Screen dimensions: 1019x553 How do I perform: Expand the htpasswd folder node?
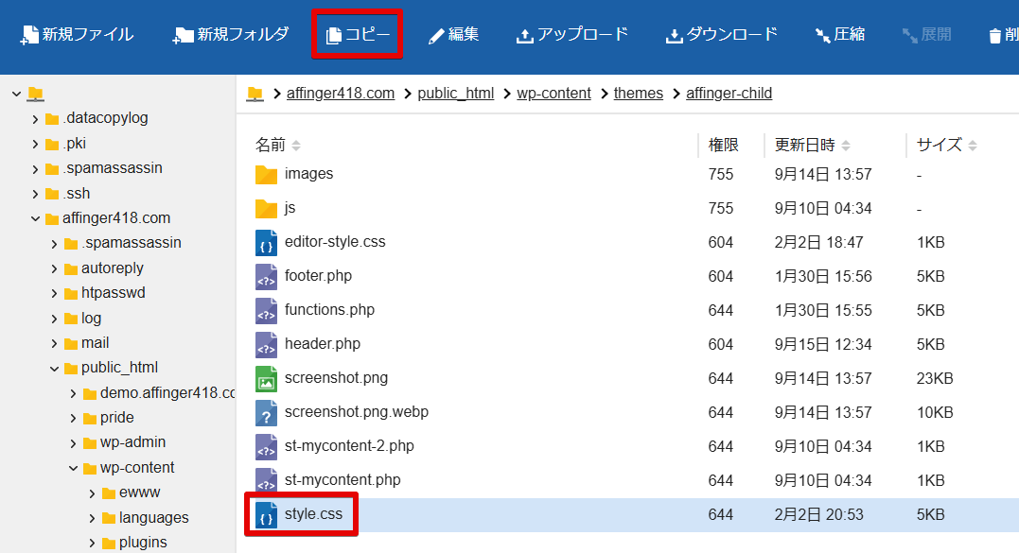pos(54,293)
